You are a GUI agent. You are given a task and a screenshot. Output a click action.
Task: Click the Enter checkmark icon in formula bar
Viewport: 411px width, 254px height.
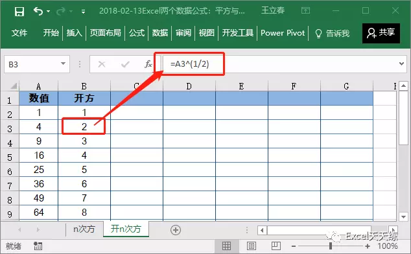[x=125, y=64]
